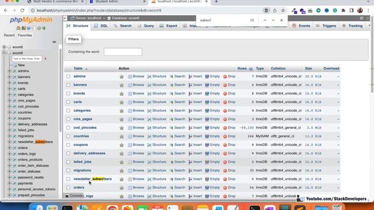Favorite the newsletter_subscribers table
Image resolution: width=374 pixels, height=210 pixels.
[122, 179]
